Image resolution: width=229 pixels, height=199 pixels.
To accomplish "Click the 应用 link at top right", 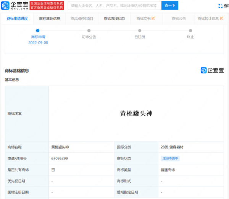I will 226,6.
